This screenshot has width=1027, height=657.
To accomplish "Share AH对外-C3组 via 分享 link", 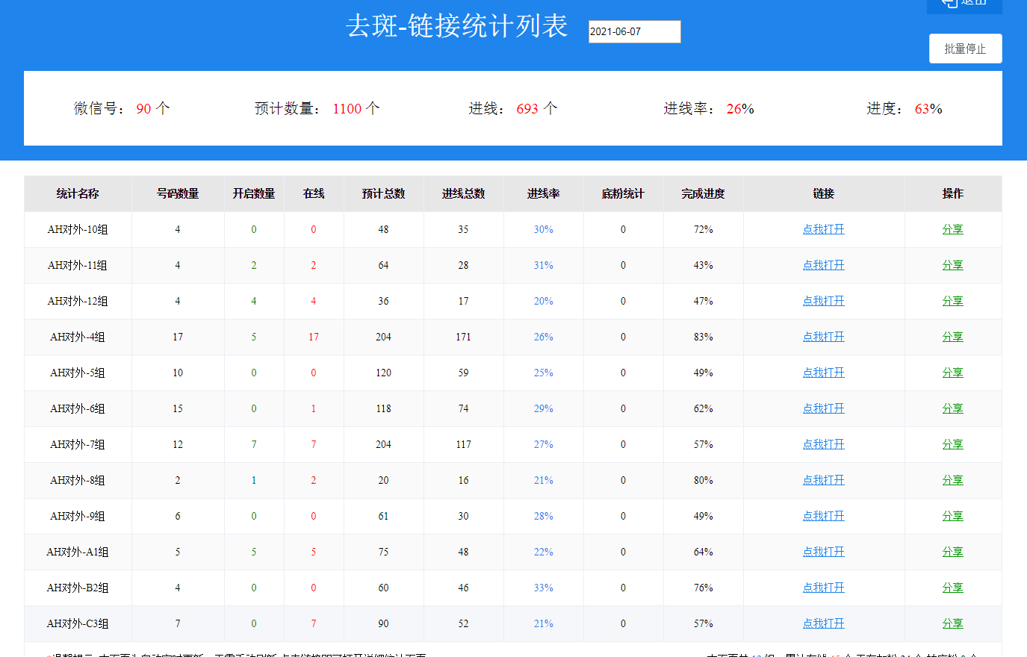I will point(952,623).
